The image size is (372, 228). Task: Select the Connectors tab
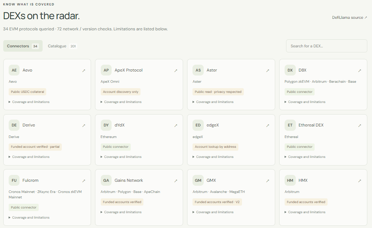pos(23,46)
